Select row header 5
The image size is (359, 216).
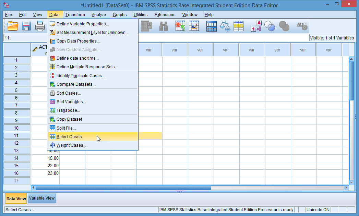[x=16, y=90]
